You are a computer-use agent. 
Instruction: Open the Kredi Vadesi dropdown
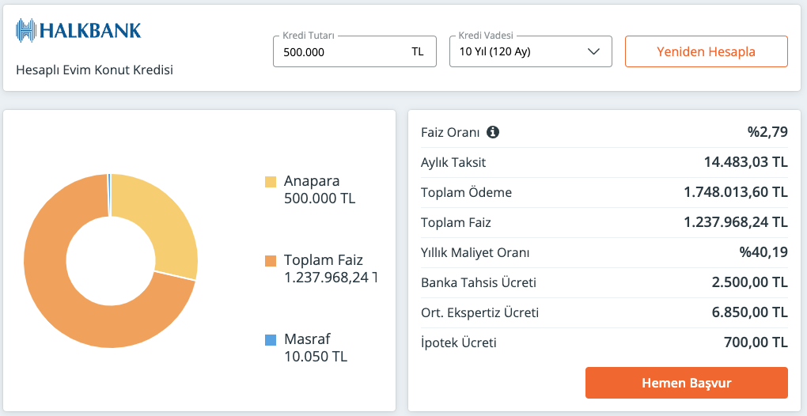pyautogui.click(x=531, y=51)
